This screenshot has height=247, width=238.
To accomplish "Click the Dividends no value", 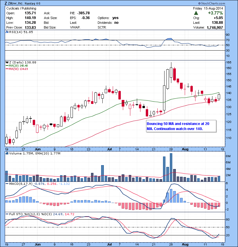I will coord(116,23).
